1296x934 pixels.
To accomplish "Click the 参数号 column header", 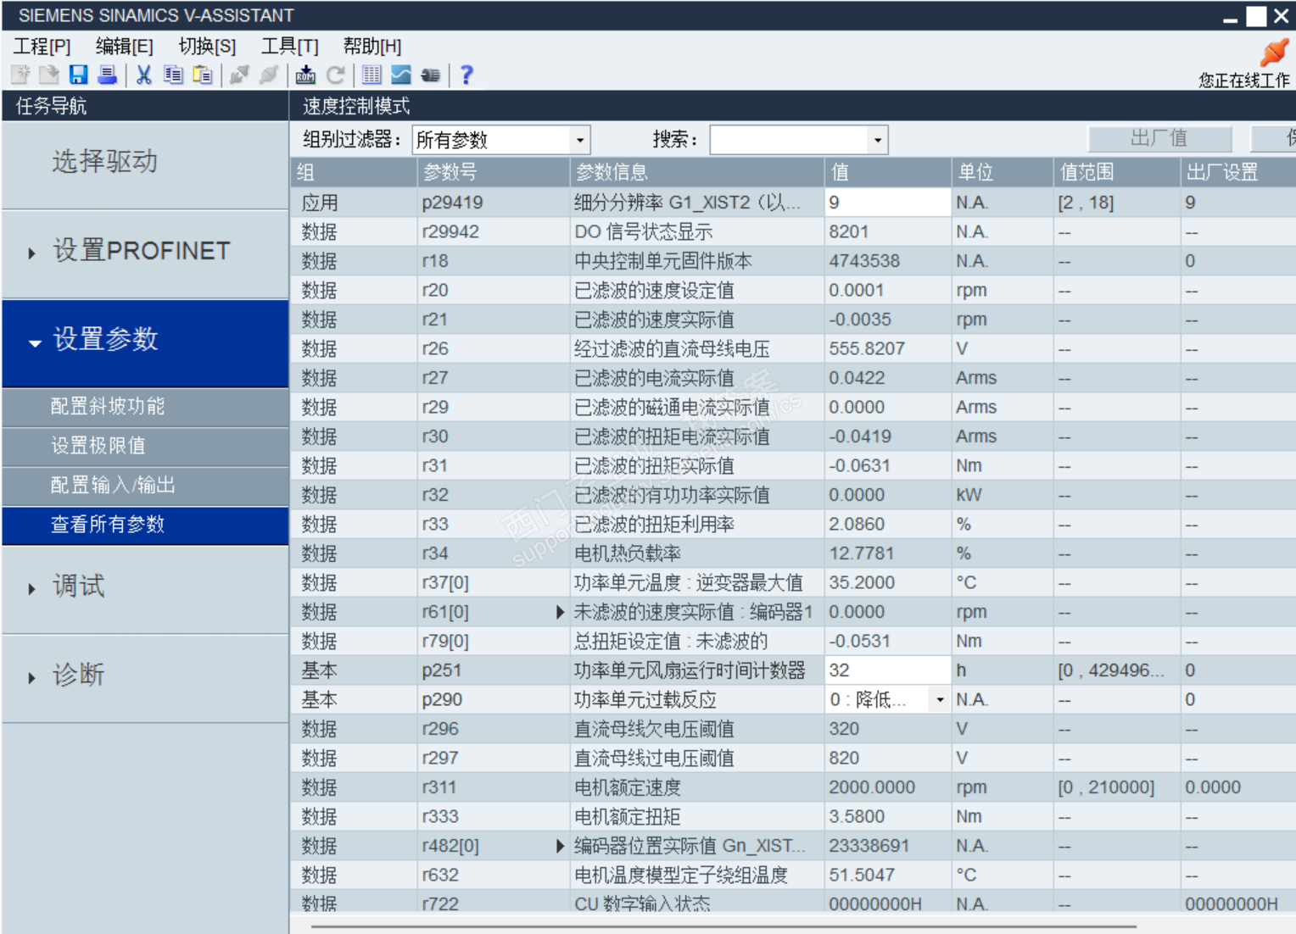I will click(494, 172).
